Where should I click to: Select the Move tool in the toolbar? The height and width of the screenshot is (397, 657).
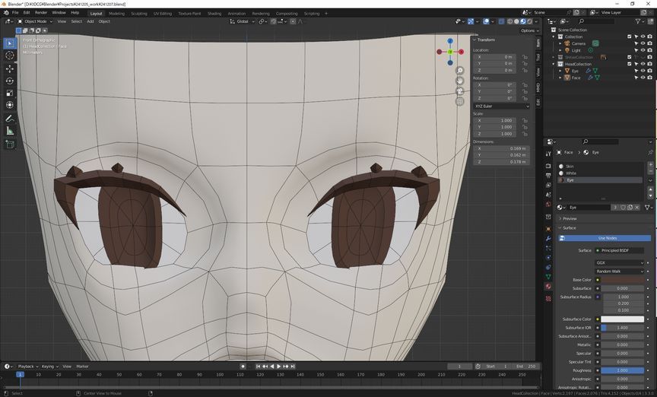10,68
